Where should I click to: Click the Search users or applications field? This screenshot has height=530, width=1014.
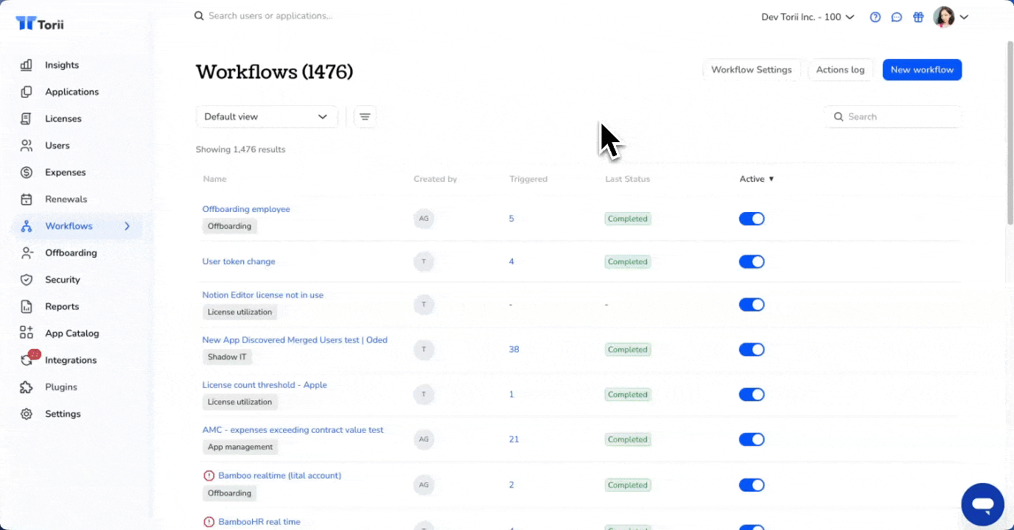click(x=270, y=15)
